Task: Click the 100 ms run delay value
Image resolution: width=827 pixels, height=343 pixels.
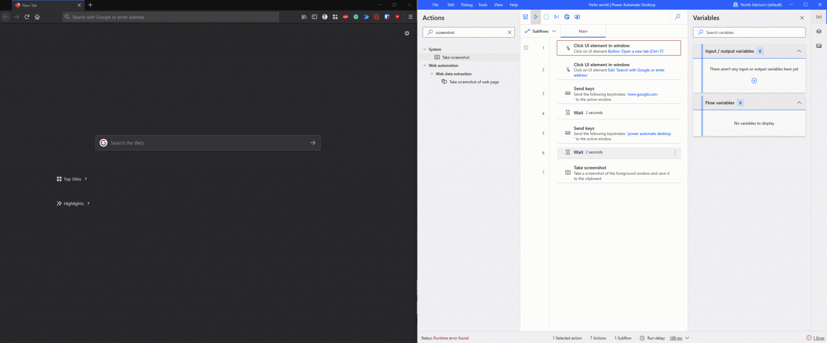Action: (x=676, y=338)
